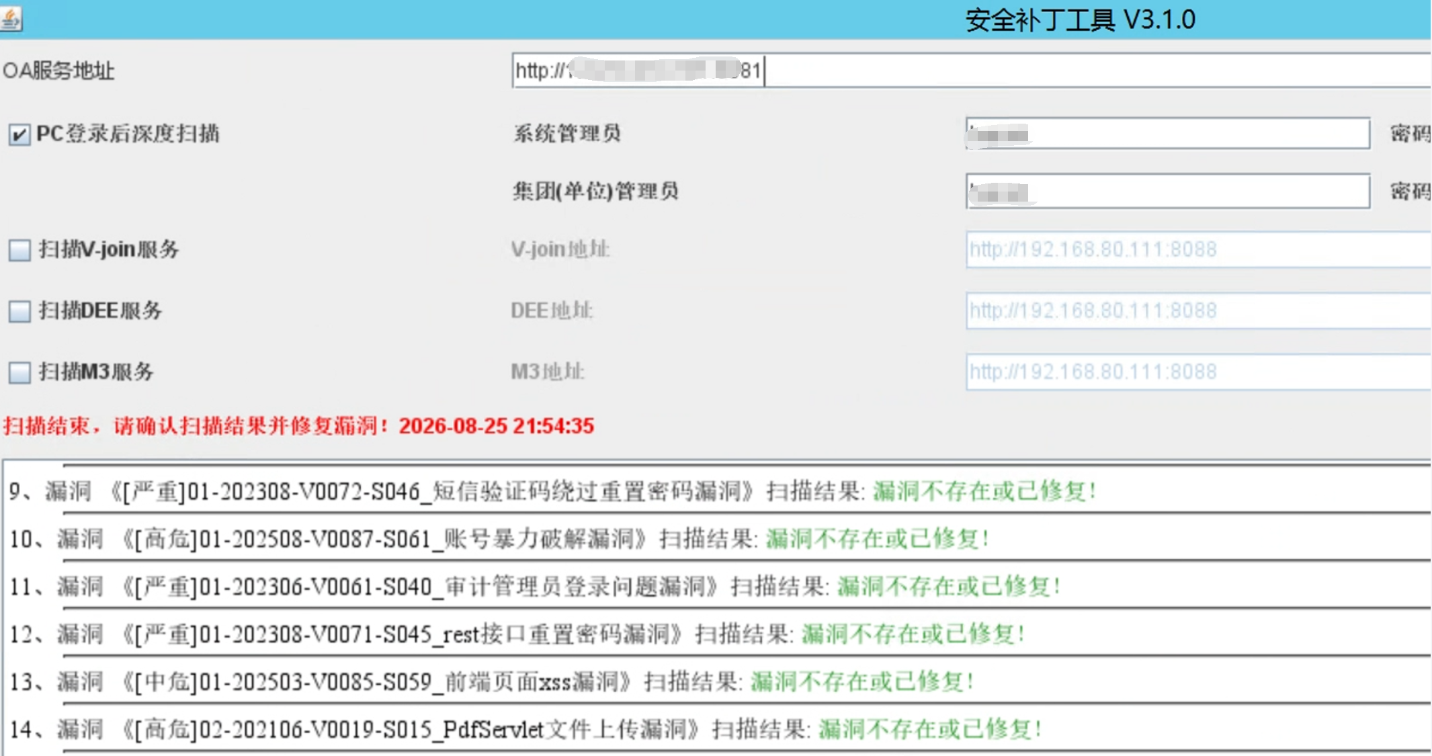
Task: Click the 系统管理员 label
Action: (x=567, y=133)
